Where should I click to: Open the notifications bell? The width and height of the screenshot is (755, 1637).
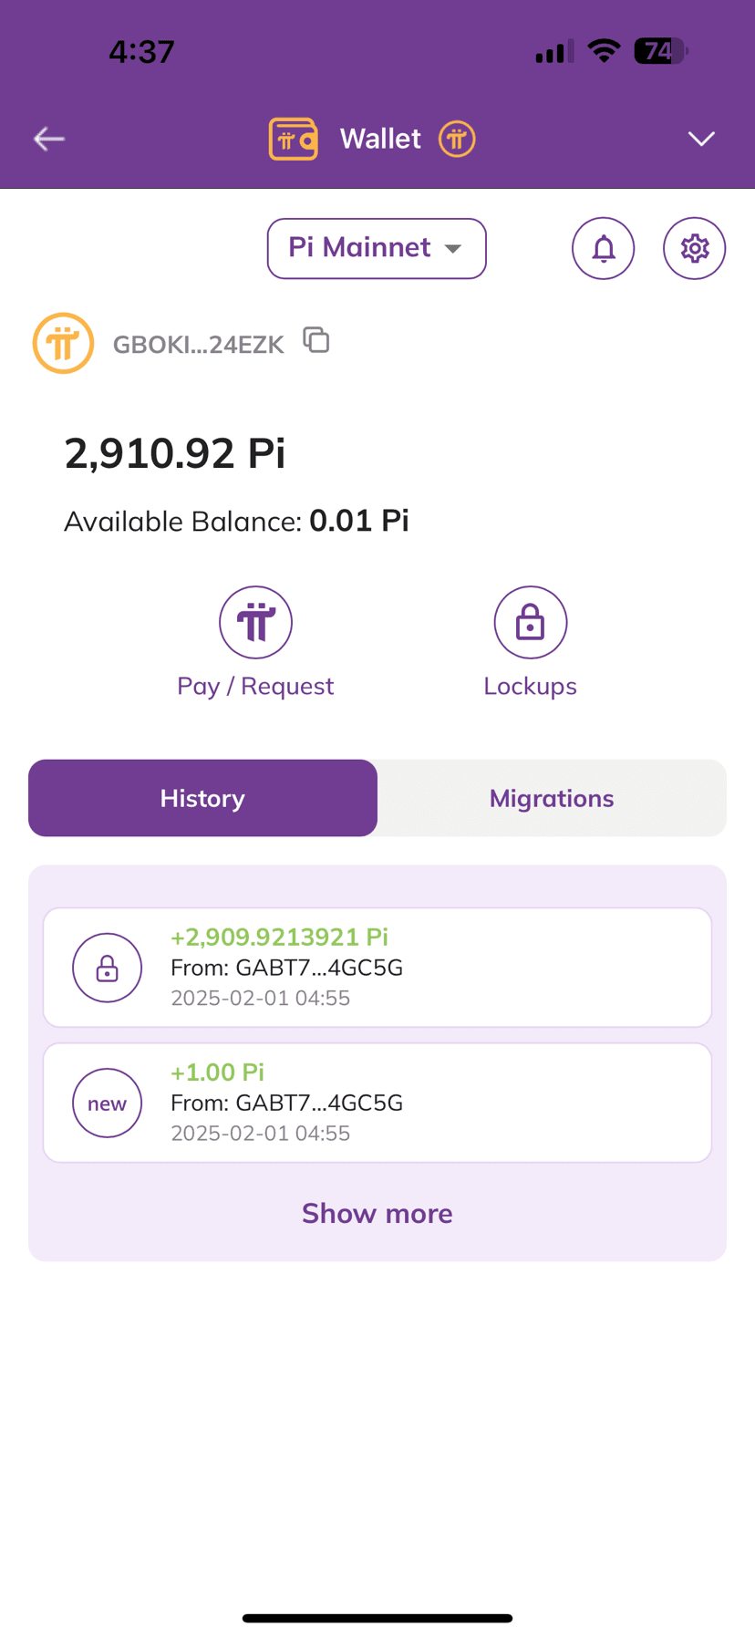(x=604, y=248)
